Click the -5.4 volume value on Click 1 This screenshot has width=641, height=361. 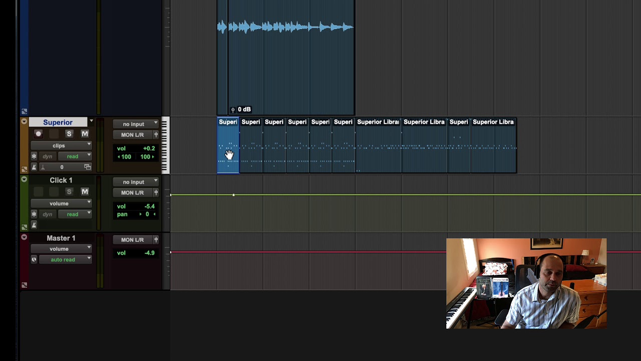(x=149, y=206)
